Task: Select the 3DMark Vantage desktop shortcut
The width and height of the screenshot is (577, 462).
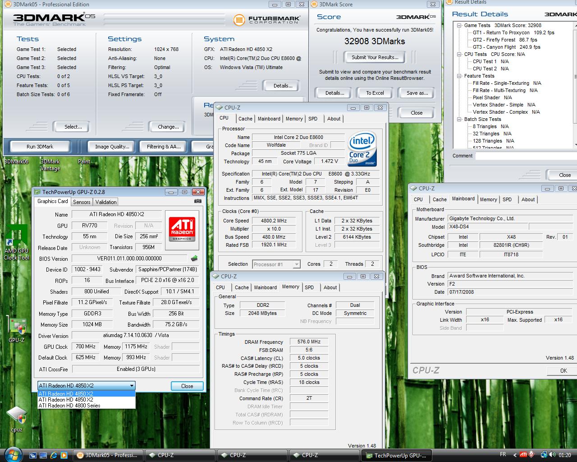Action: 50,165
